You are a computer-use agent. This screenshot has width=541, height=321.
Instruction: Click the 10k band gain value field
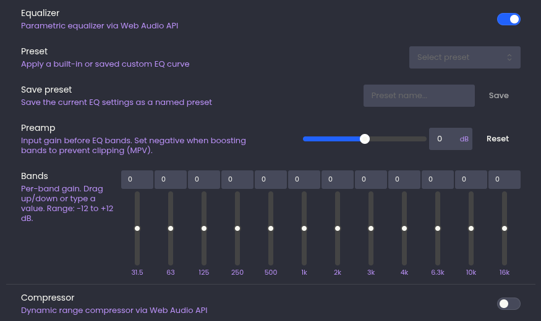pyautogui.click(x=471, y=180)
